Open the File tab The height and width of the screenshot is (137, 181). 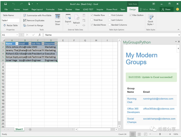click(6, 9)
